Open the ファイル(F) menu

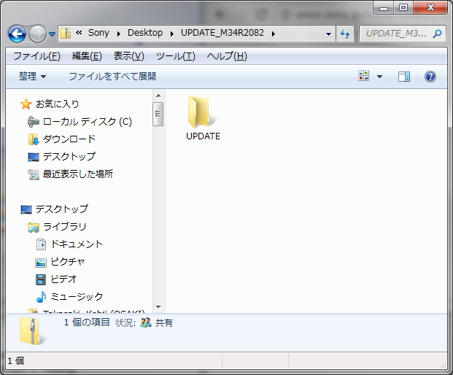[36, 56]
